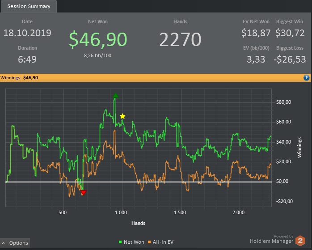Screen dimensions: 312x250
Task: Click the $0,00 y-axis label
Action: tap(282, 181)
